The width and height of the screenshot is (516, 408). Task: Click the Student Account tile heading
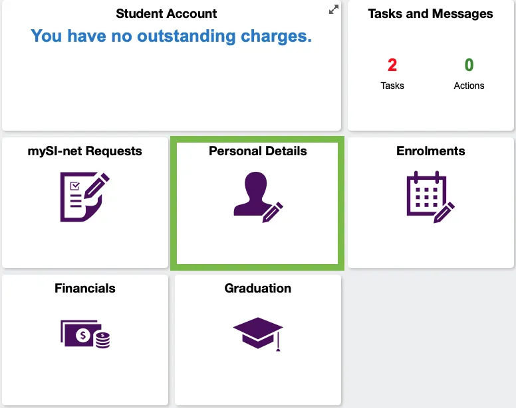click(166, 13)
